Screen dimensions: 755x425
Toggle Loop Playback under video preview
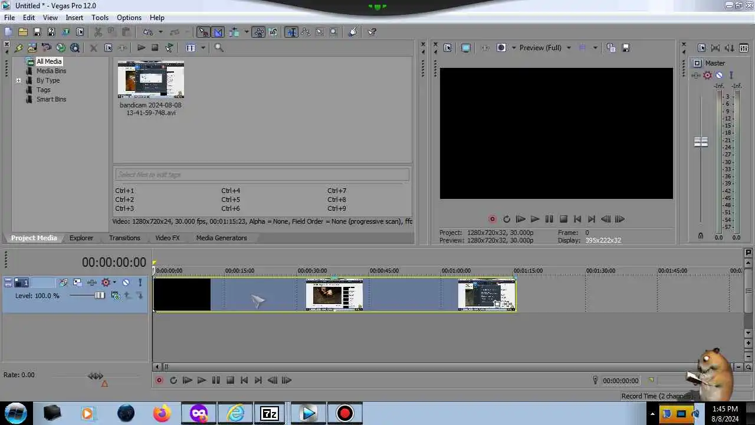click(x=507, y=219)
